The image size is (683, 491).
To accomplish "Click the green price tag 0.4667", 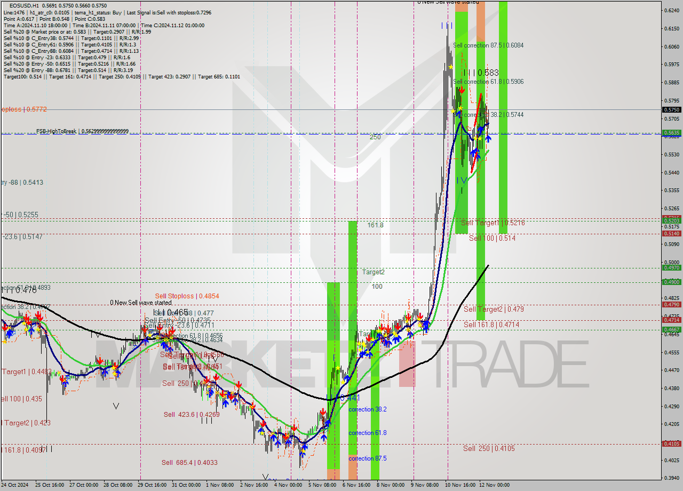I will pos(671,329).
